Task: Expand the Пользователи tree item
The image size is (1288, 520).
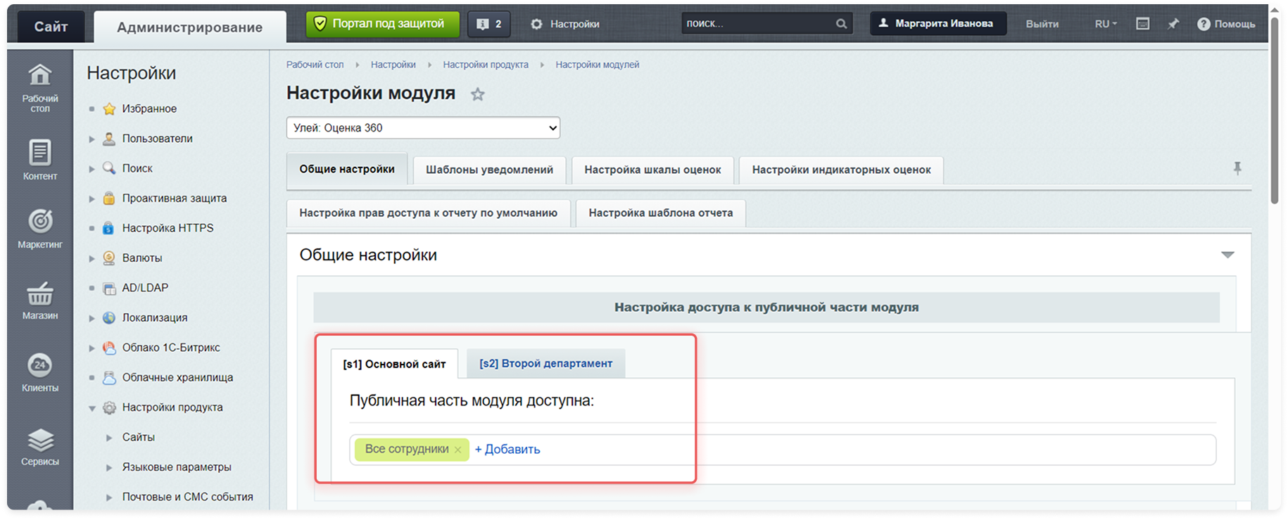Action: [91, 139]
